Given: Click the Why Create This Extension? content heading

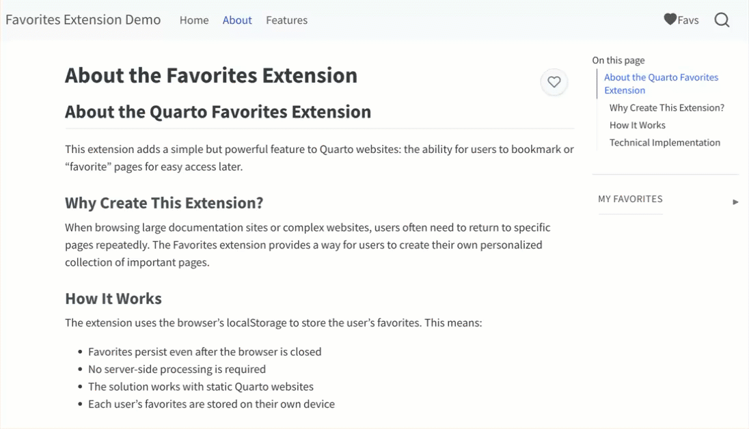Looking at the screenshot, I should 164,203.
